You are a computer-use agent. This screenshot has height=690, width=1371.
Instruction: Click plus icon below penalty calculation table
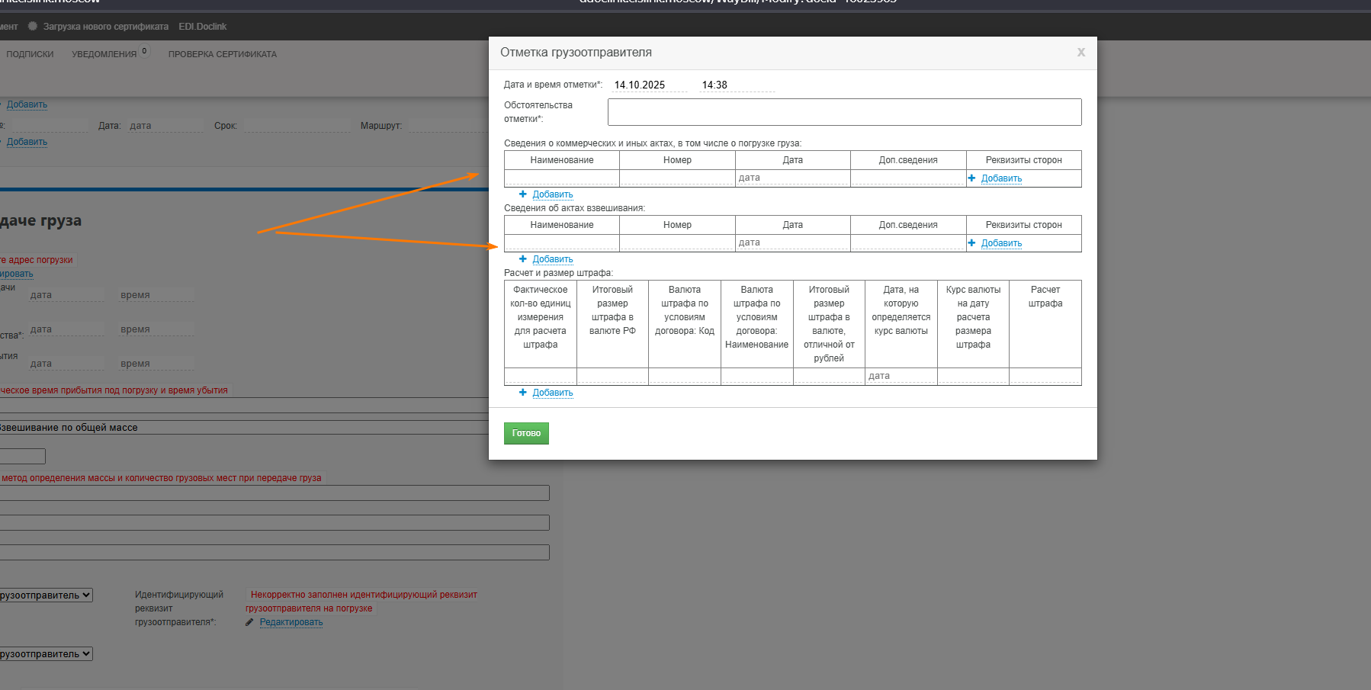coord(522,393)
